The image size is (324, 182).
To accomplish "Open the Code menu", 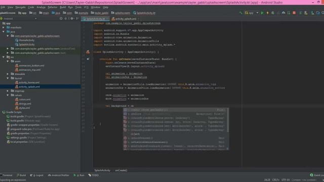I will tap(31, 7).
